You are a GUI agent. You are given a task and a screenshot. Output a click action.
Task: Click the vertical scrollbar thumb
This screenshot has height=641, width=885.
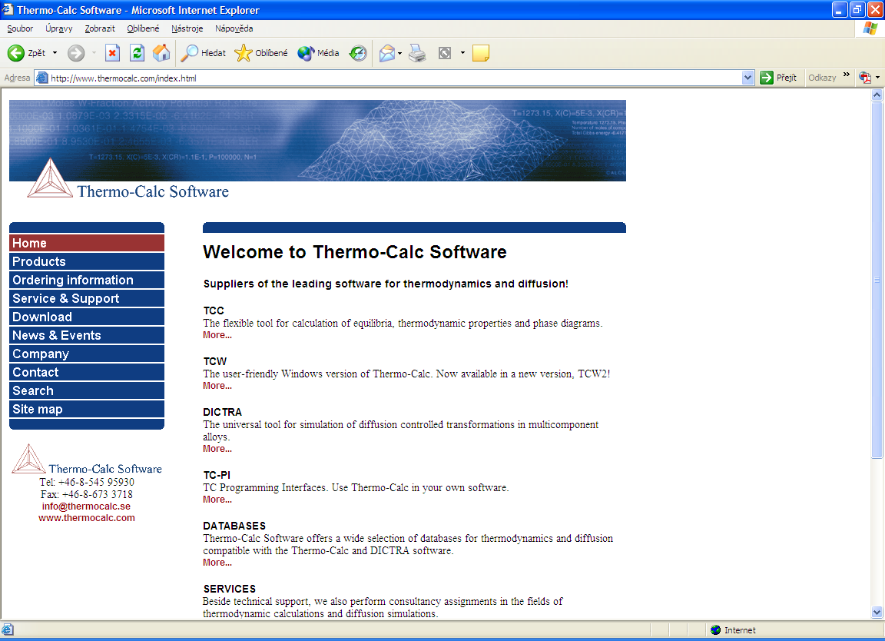pos(877,280)
